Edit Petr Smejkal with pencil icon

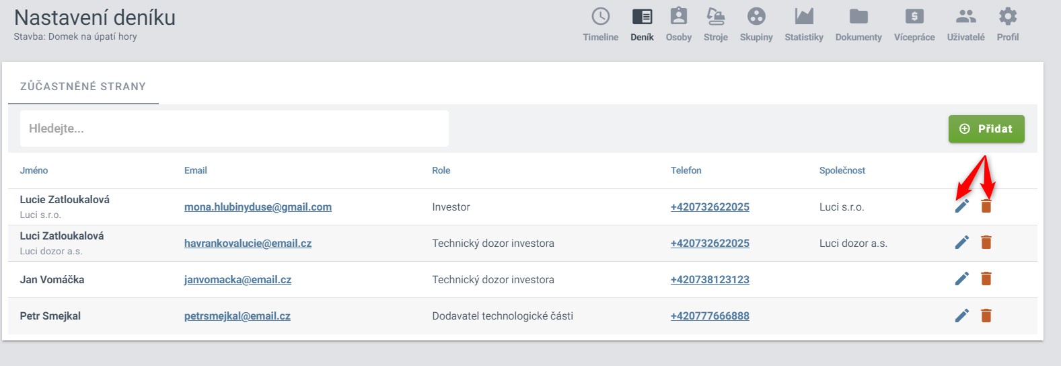coord(962,315)
